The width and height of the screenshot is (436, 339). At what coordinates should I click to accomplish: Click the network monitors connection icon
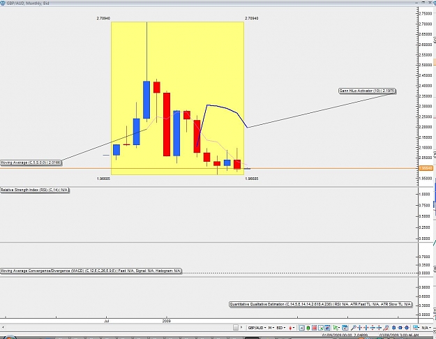pos(416,328)
